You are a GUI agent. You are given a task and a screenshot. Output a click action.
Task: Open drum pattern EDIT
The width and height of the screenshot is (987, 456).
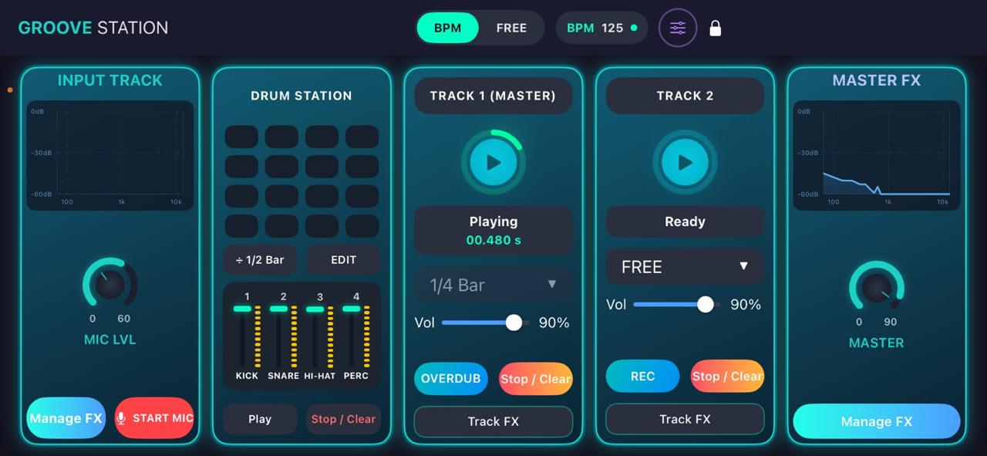[x=343, y=260]
